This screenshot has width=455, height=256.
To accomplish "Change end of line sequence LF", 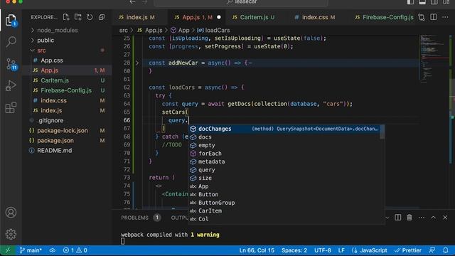I will tap(341, 250).
